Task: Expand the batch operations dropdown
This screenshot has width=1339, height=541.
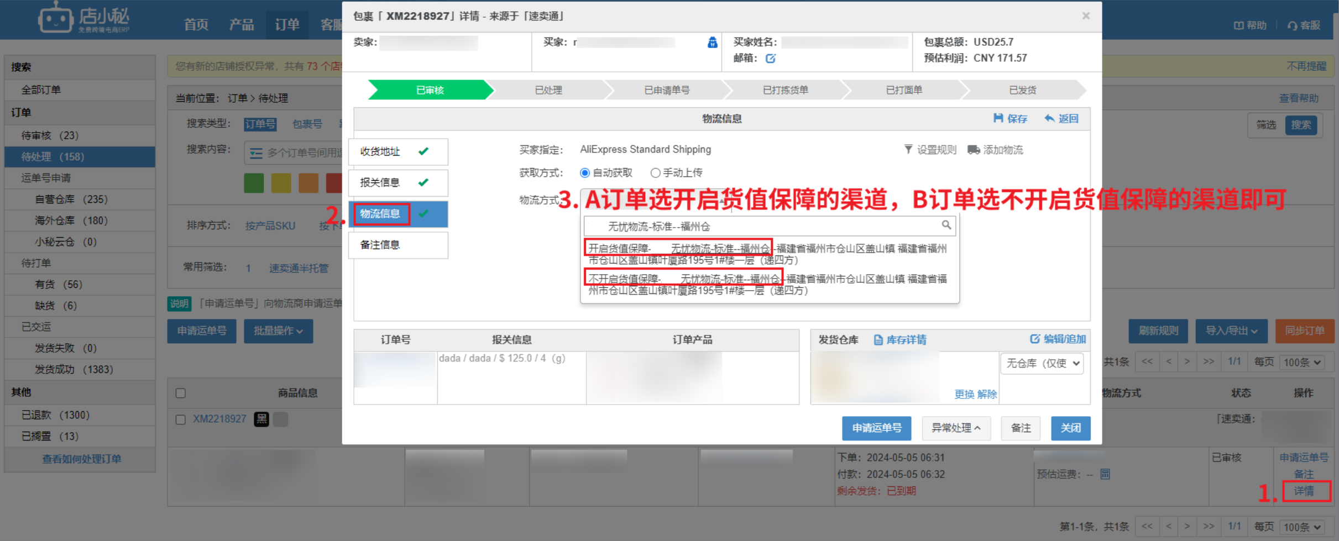Action: tap(278, 331)
